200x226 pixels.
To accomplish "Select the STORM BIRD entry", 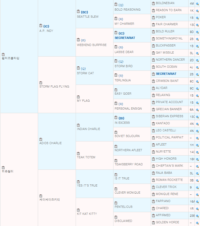I will click(x=124, y=66).
